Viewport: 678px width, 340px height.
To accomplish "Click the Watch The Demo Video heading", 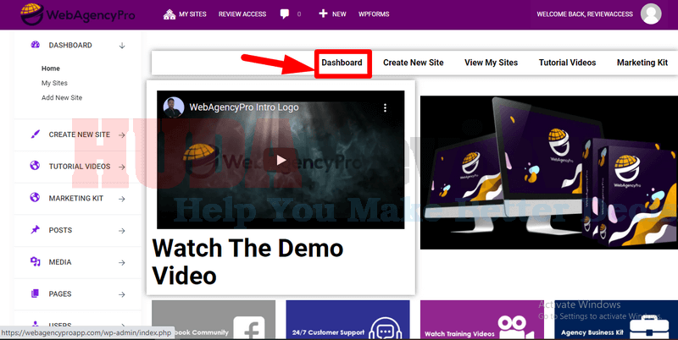I will 247,261.
